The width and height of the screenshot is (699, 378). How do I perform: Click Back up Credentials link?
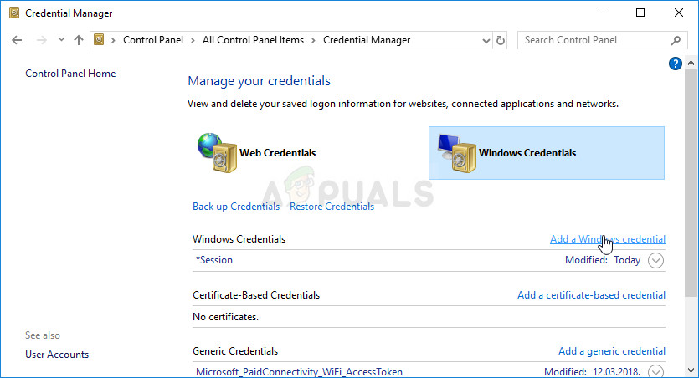pos(236,207)
